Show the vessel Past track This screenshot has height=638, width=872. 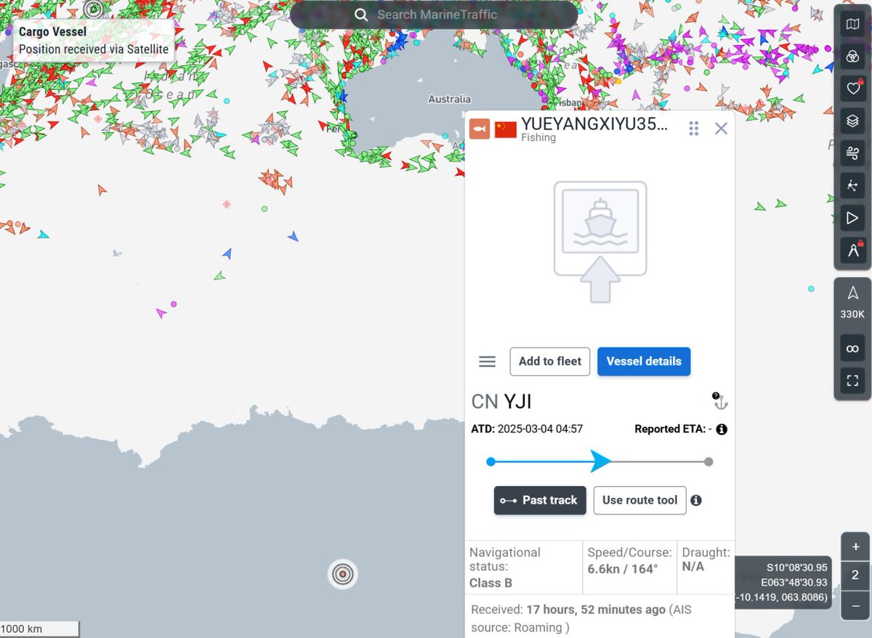tap(540, 500)
